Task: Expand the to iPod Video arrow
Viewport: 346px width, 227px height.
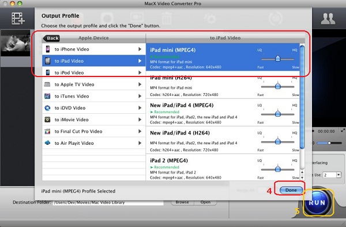Action: coord(140,72)
